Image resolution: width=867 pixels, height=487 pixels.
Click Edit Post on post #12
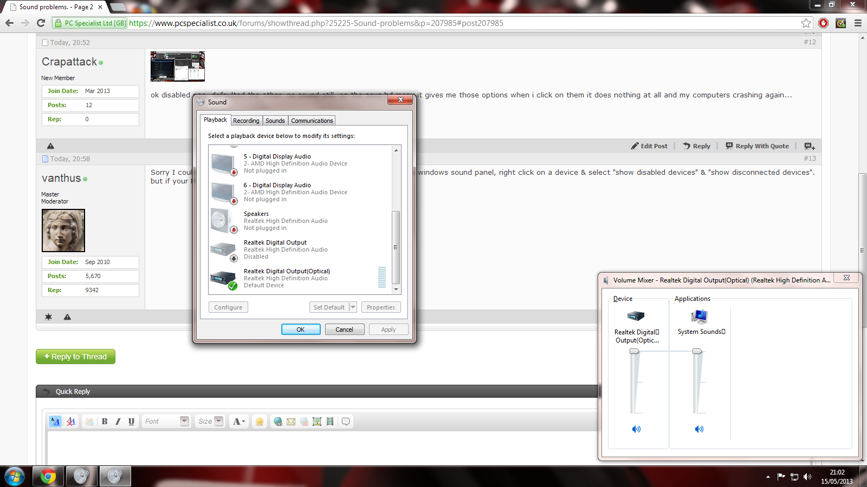[x=649, y=146]
